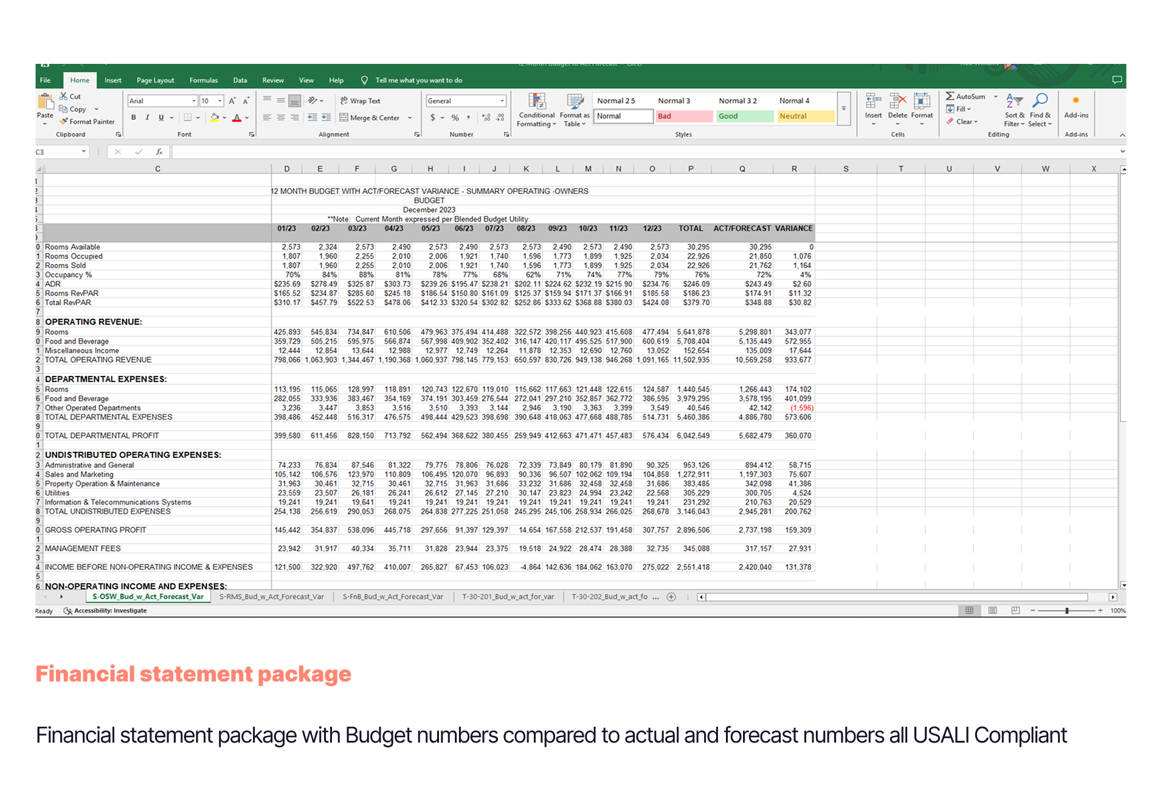Expand Merge & Center dropdown arrow

click(x=410, y=118)
